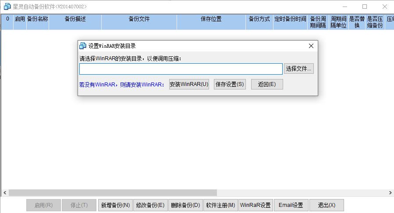The image size is (394, 213).
Task: Open Email设置 settings
Action: pos(291,205)
